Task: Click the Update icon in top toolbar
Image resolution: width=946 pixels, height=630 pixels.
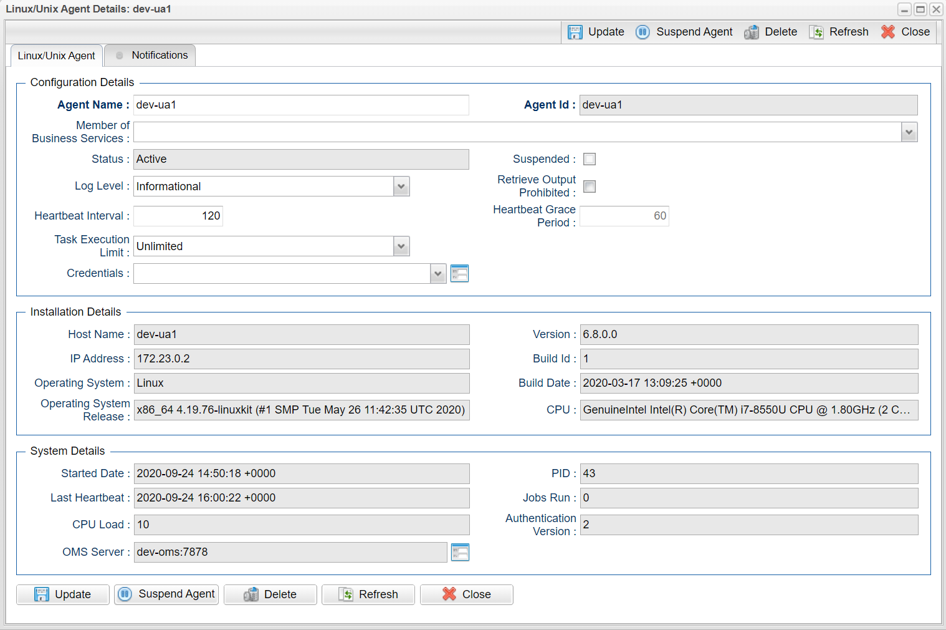Action: [575, 32]
